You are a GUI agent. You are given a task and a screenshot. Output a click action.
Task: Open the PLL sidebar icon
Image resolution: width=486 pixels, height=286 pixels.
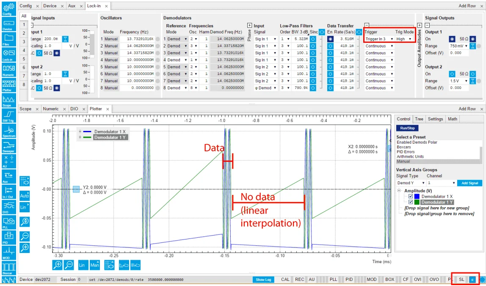8,222
